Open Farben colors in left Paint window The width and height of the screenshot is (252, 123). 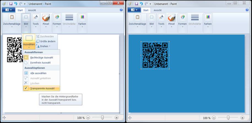(82, 23)
